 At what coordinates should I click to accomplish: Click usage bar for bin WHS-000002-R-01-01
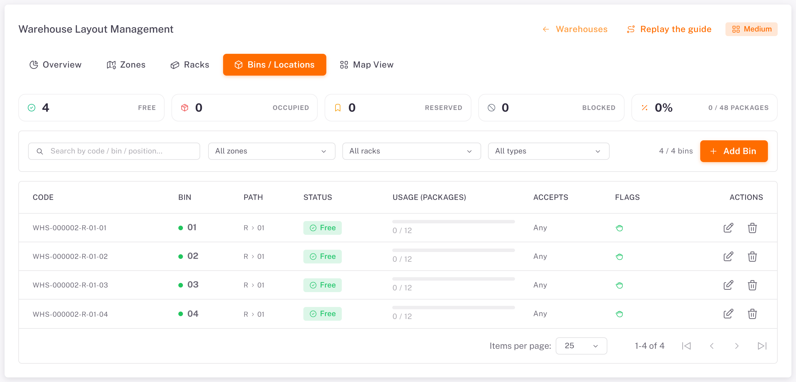tap(453, 222)
